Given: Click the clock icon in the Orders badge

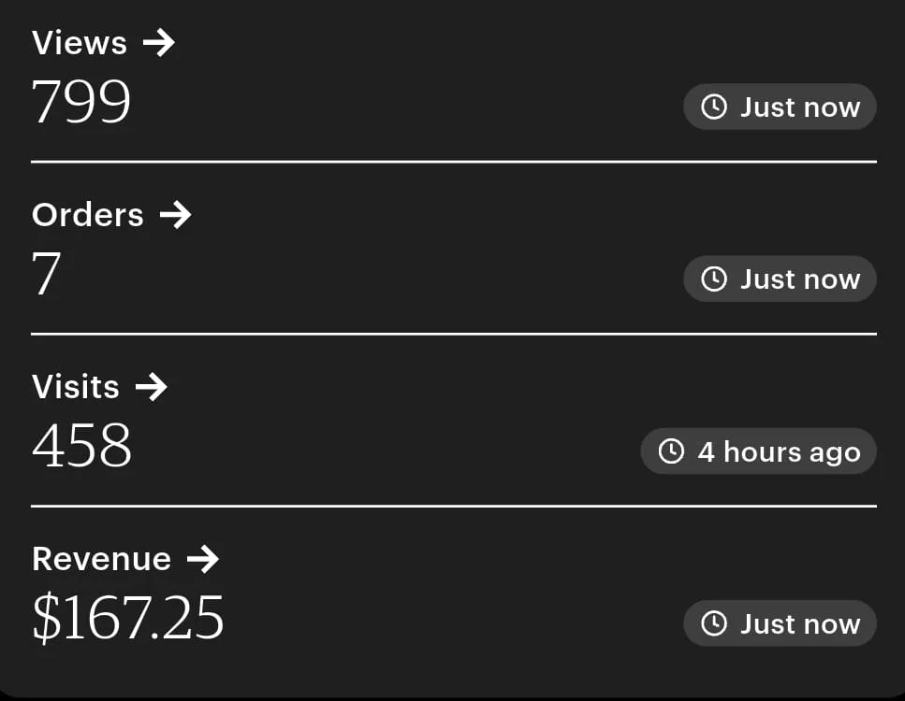Looking at the screenshot, I should point(714,279).
